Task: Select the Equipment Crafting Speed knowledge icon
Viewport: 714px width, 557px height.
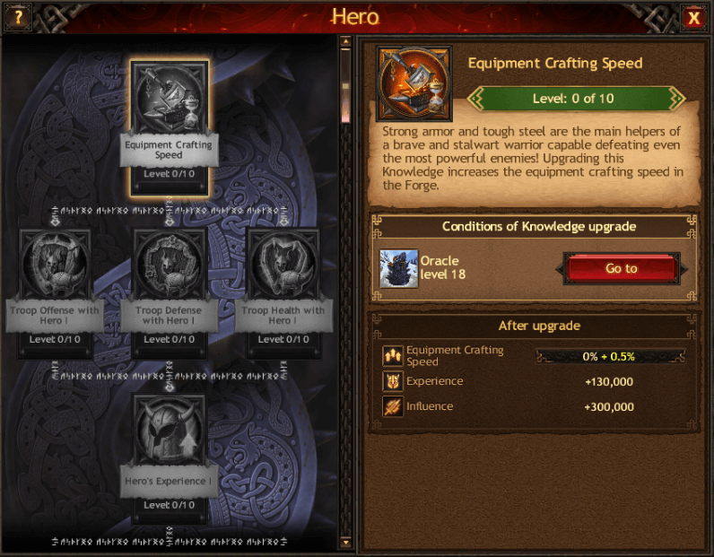Action: [x=170, y=99]
